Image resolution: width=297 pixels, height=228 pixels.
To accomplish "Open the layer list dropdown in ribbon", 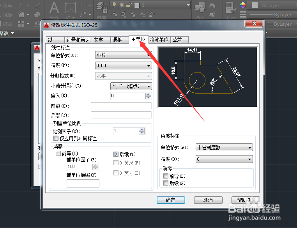I will 188,5.
